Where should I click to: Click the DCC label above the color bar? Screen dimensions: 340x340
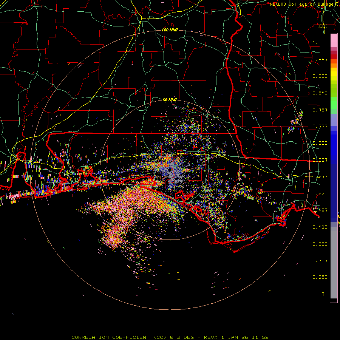[332, 23]
